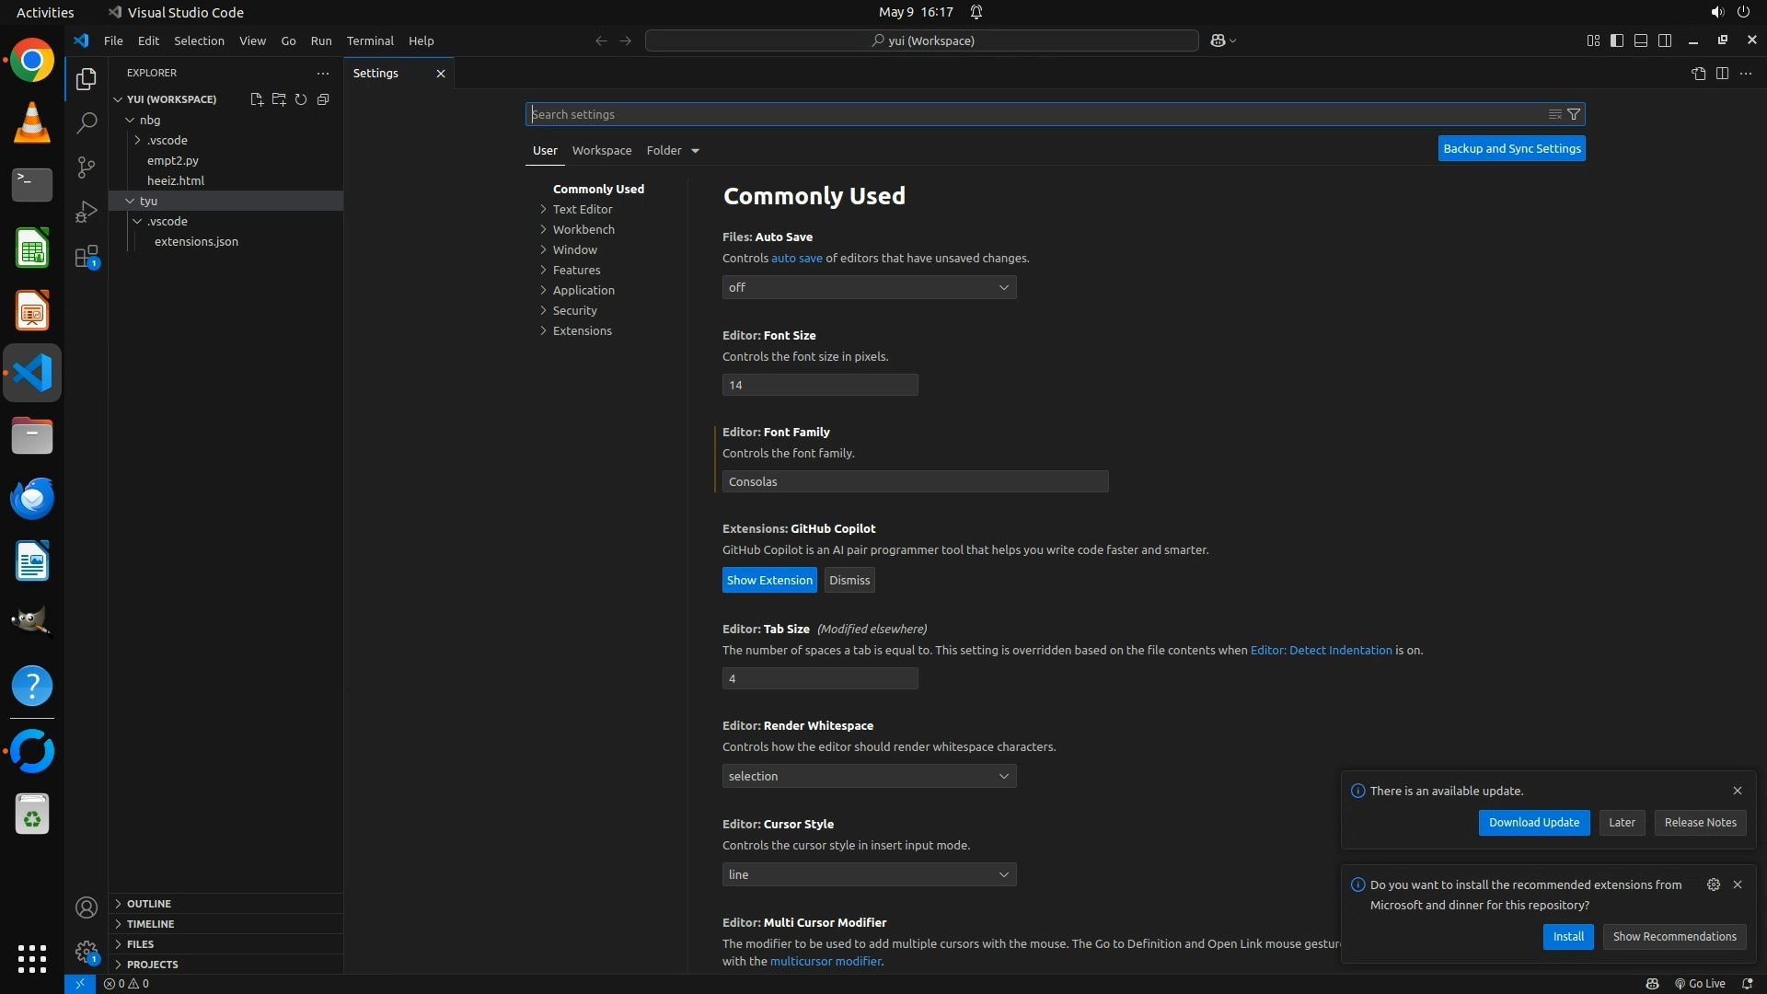Screen dimensions: 1767x994
Task: Click the Refresh Explorer icon
Action: [301, 99]
